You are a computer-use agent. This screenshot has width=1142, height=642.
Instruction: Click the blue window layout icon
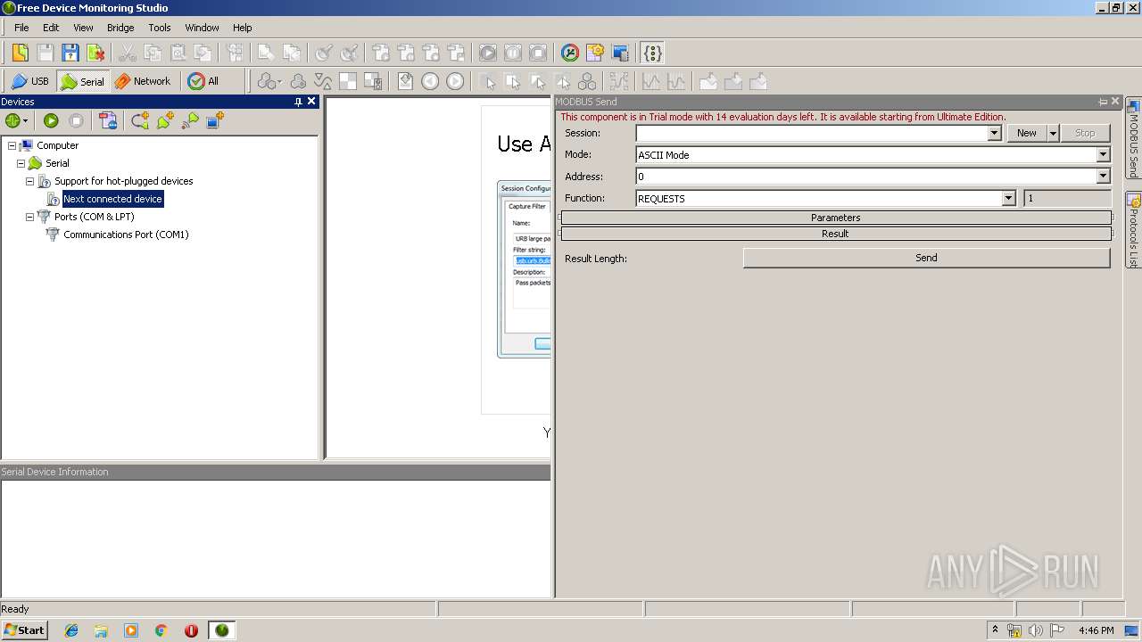pos(620,53)
